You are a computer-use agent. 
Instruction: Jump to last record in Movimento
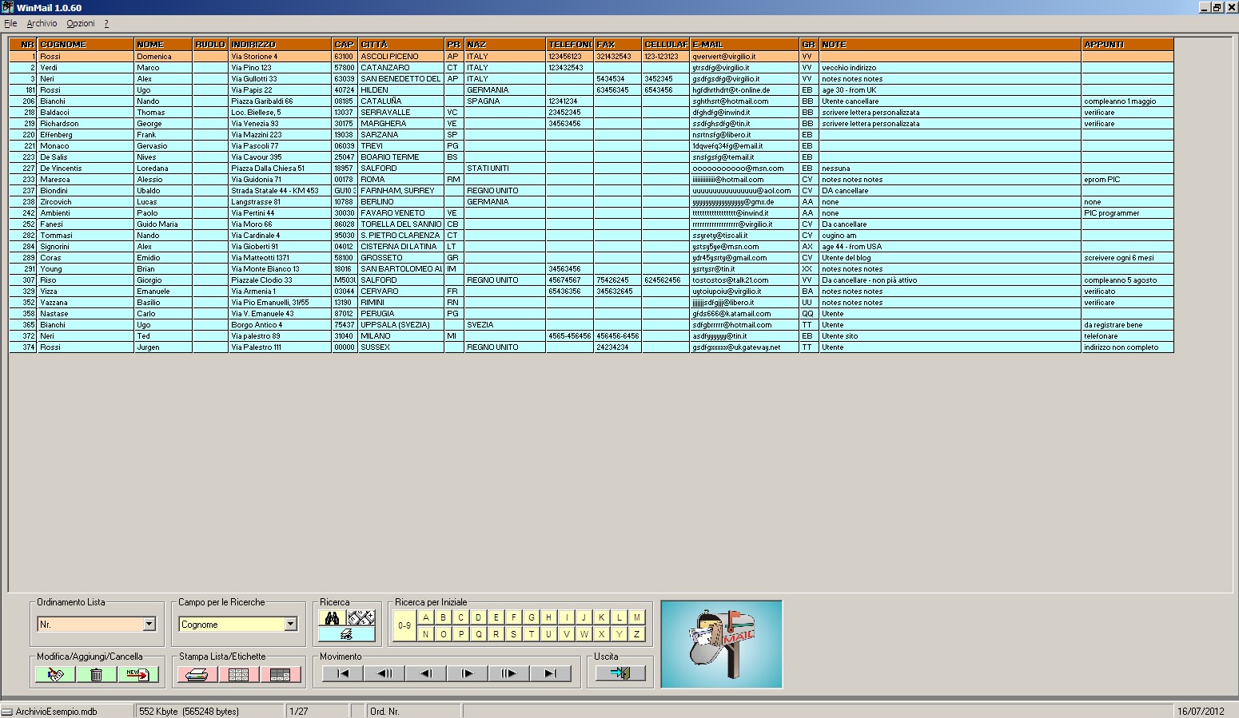point(551,673)
